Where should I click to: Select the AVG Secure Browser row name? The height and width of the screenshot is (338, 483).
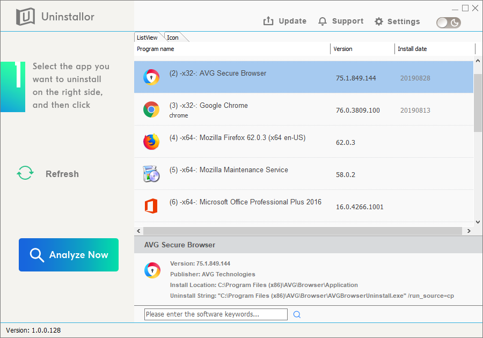point(218,74)
